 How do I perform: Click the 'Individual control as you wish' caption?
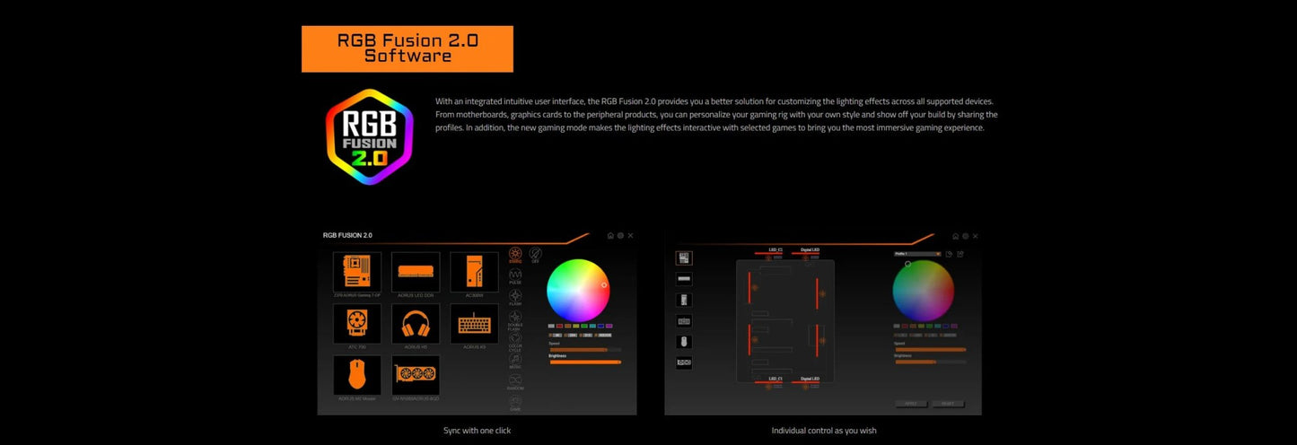[824, 431]
